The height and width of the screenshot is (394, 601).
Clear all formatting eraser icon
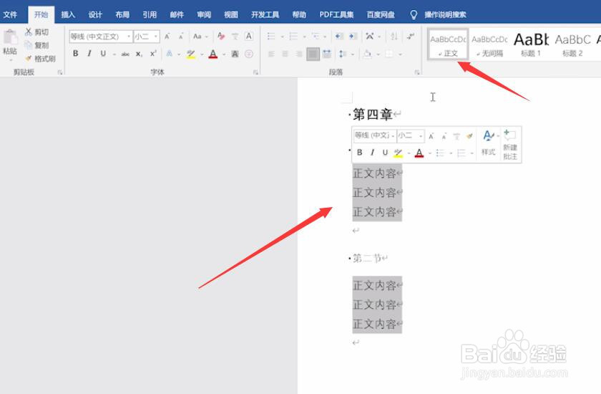click(x=221, y=37)
